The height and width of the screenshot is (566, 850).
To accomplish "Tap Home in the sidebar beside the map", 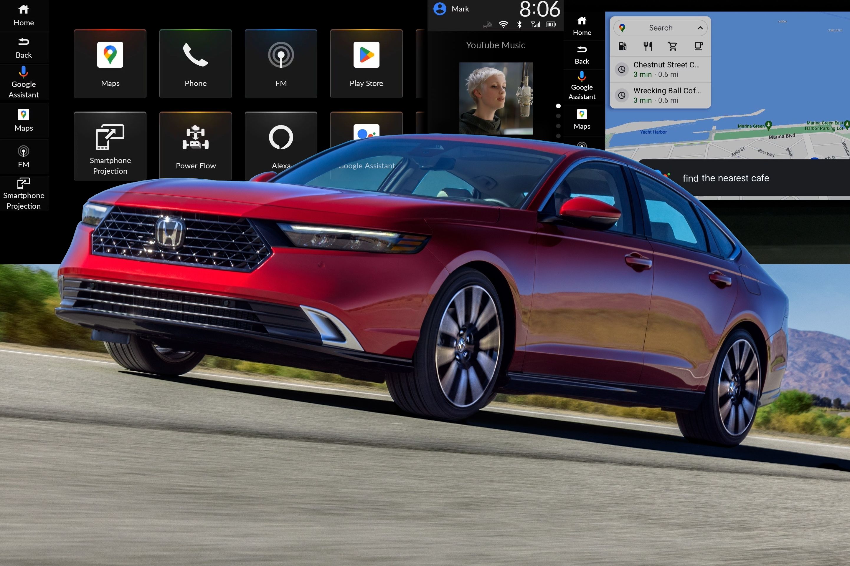I will [582, 26].
